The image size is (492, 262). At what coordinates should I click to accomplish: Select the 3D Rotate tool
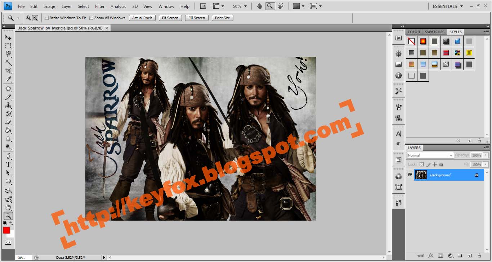tap(8, 191)
